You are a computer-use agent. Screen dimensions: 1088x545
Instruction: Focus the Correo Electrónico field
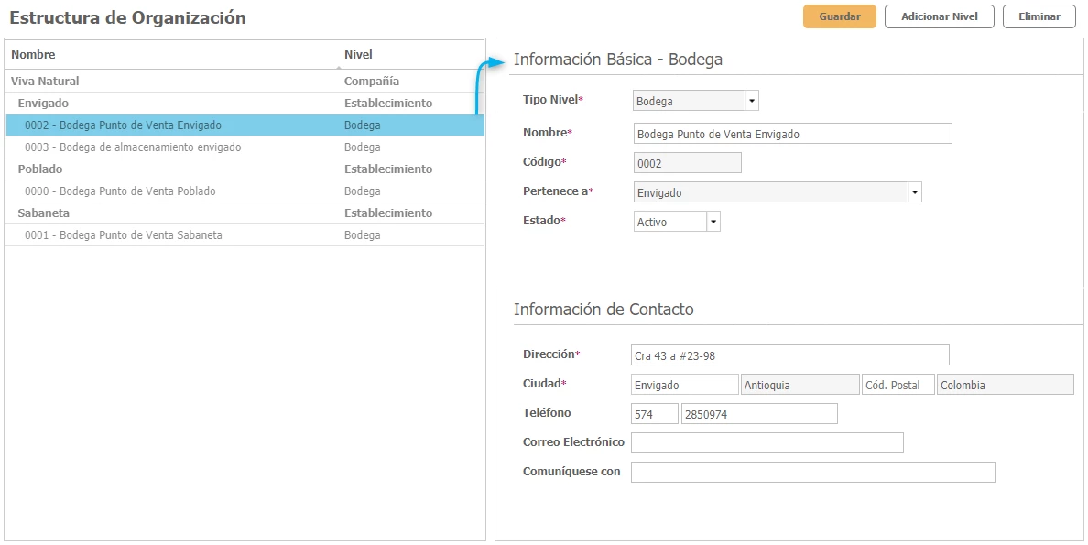(767, 443)
